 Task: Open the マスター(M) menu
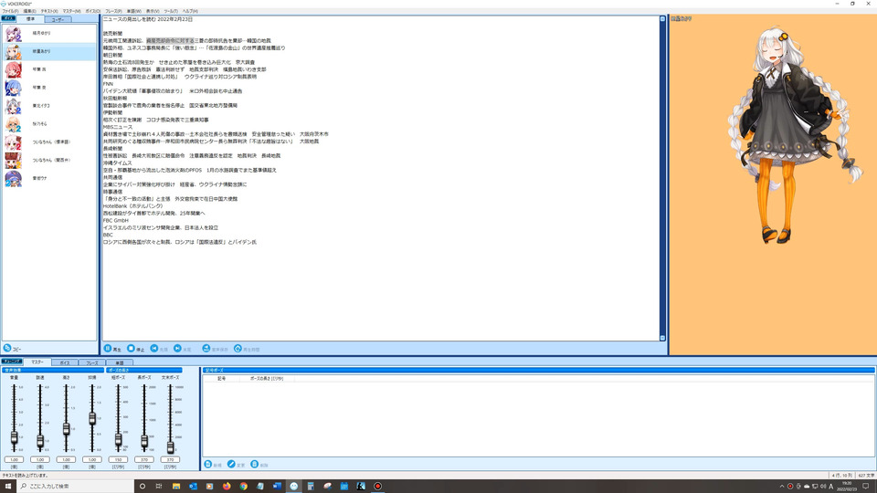tap(71, 11)
